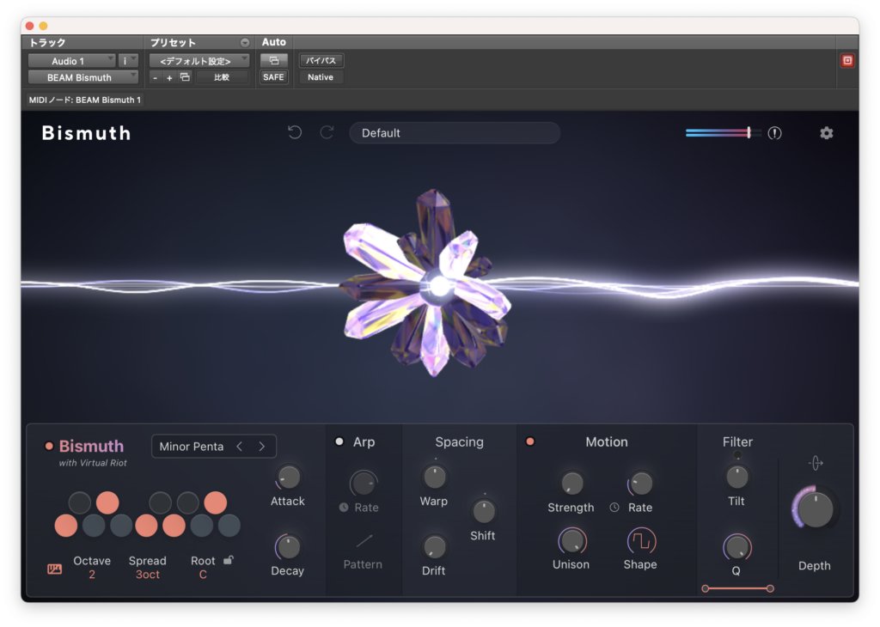Click the Arp Rate sync clock icon

click(x=344, y=507)
